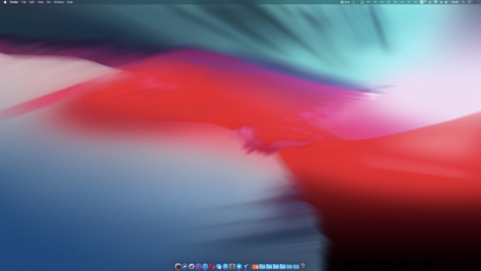Click the menu bar clock showing 15.46
The height and width of the screenshot is (271, 481).
coord(455,2)
